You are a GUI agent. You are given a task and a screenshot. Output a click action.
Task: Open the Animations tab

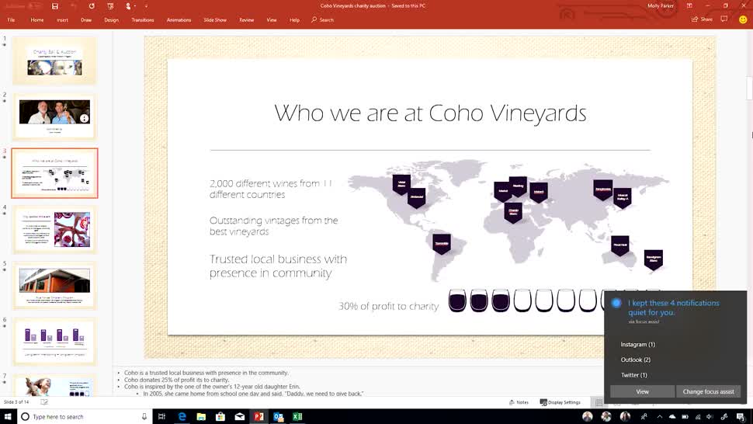click(x=179, y=19)
